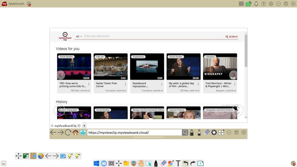Screen dimensions: 297x167
Task: Click the embedded page vertical scrollbar
Action: [246, 50]
